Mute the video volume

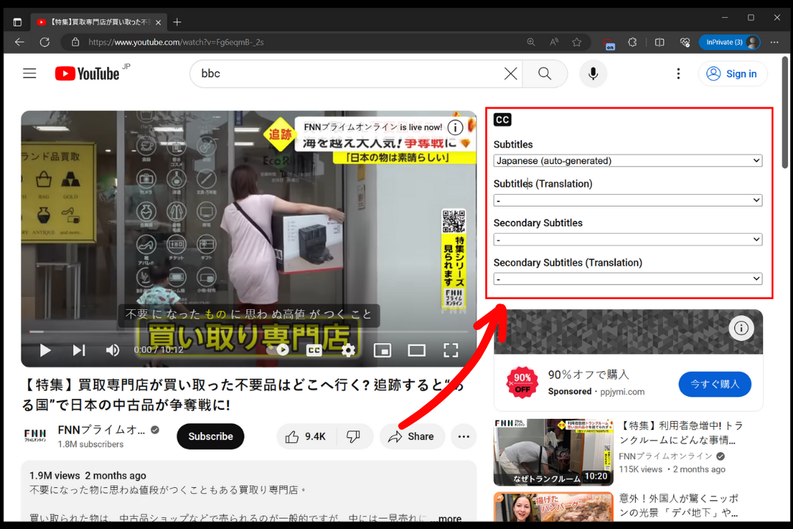(112, 350)
